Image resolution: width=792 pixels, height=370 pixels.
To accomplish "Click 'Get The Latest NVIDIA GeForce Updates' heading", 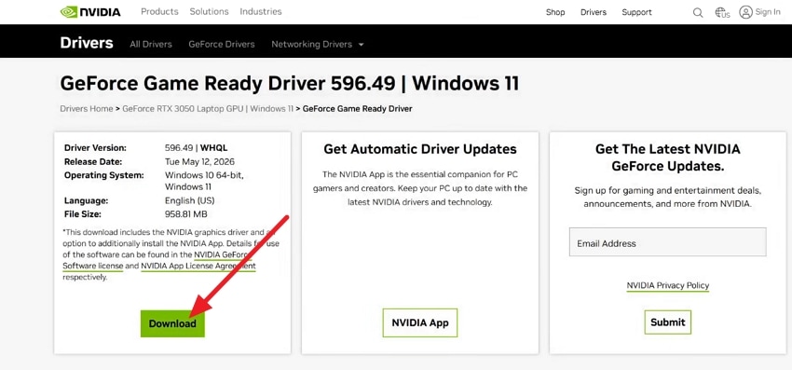I will [668, 158].
